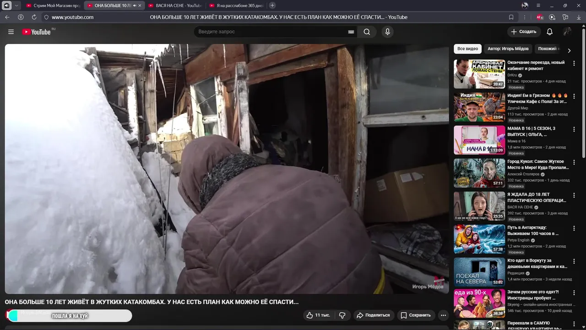Switch to Я на расслабоне 365 tab
Screen dimensions: 586x330
(236, 5)
